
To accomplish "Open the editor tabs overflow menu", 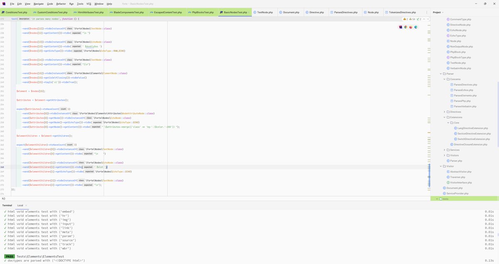I will click(x=427, y=12).
